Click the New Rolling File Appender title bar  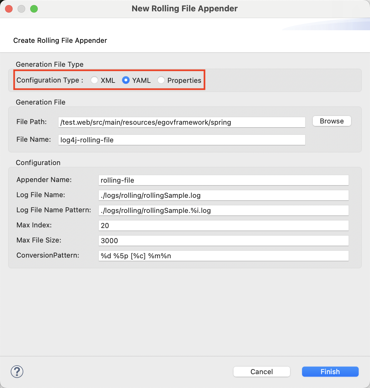click(x=185, y=9)
